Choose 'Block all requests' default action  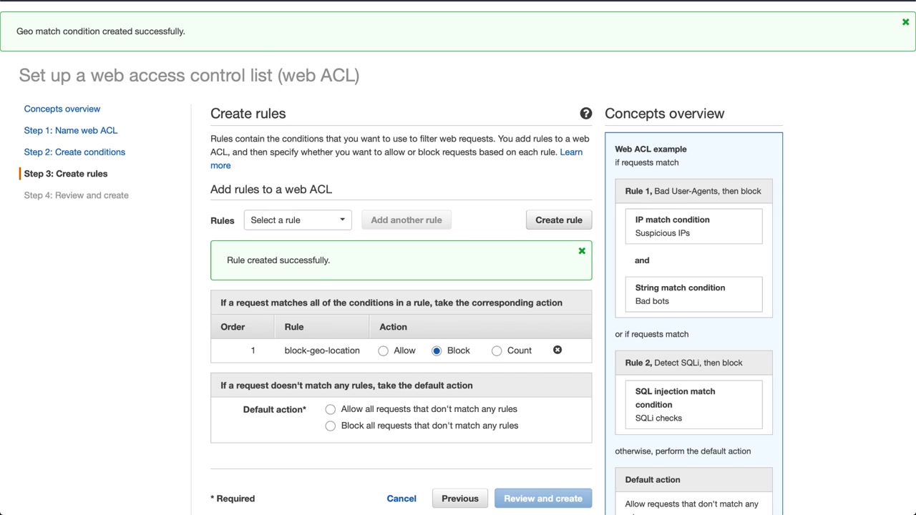point(330,426)
